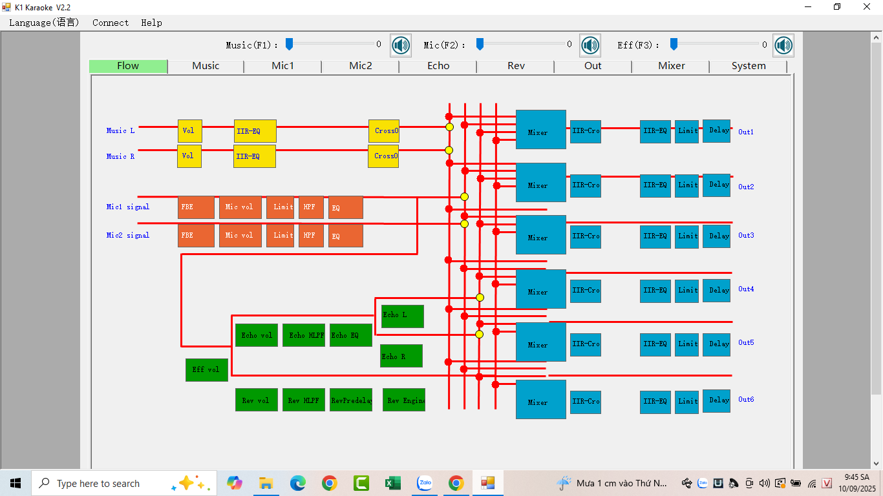Go to the Mixer tab
The width and height of the screenshot is (883, 496).
coord(671,66)
